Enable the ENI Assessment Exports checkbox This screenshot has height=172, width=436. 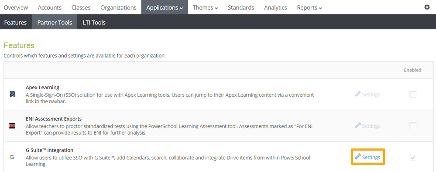coord(413,126)
